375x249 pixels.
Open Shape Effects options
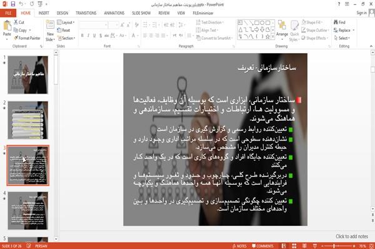point(315,38)
